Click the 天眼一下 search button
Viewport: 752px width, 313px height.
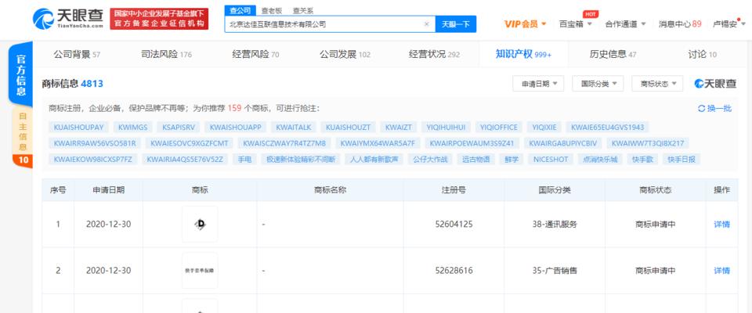pos(456,24)
